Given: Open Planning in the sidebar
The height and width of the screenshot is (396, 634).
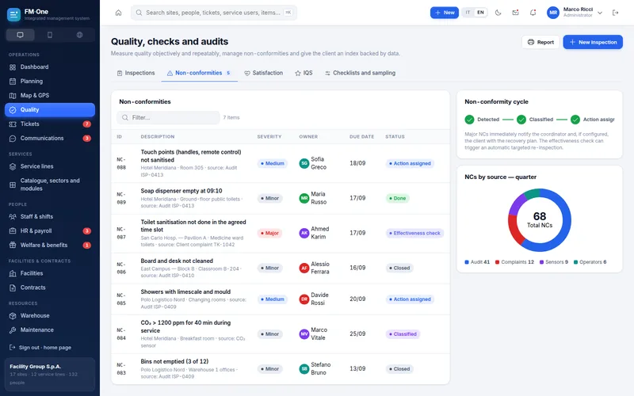Looking at the screenshot, I should 50,82.
